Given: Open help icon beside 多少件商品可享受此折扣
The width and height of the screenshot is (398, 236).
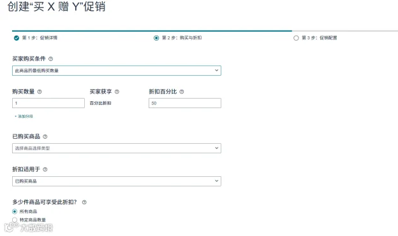Looking at the screenshot, I should tap(84, 202).
